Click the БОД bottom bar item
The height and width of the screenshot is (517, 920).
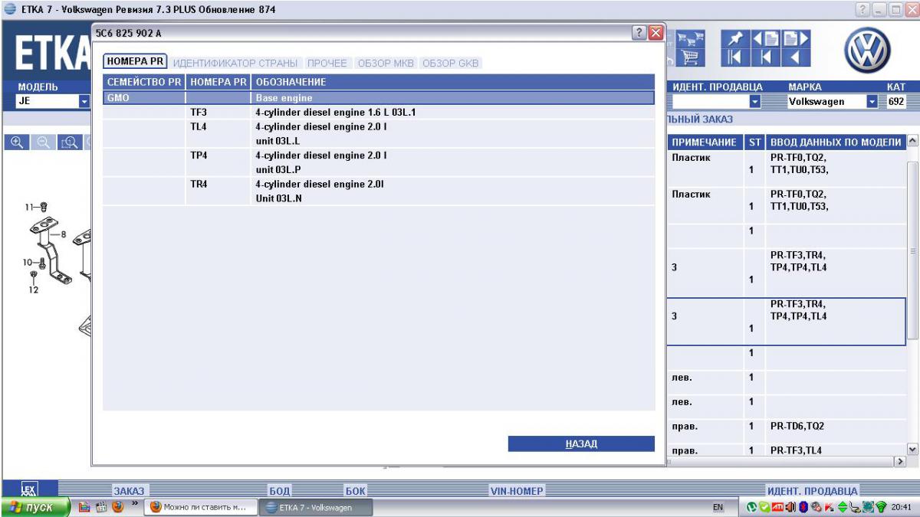(x=279, y=491)
